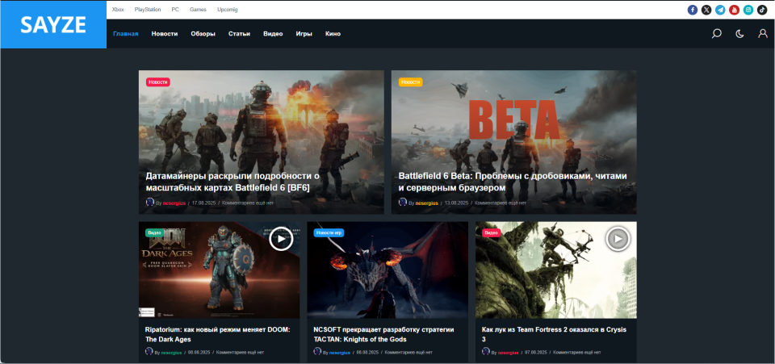Play the Crysis 3 video
This screenshot has height=364, width=775.
(x=618, y=239)
